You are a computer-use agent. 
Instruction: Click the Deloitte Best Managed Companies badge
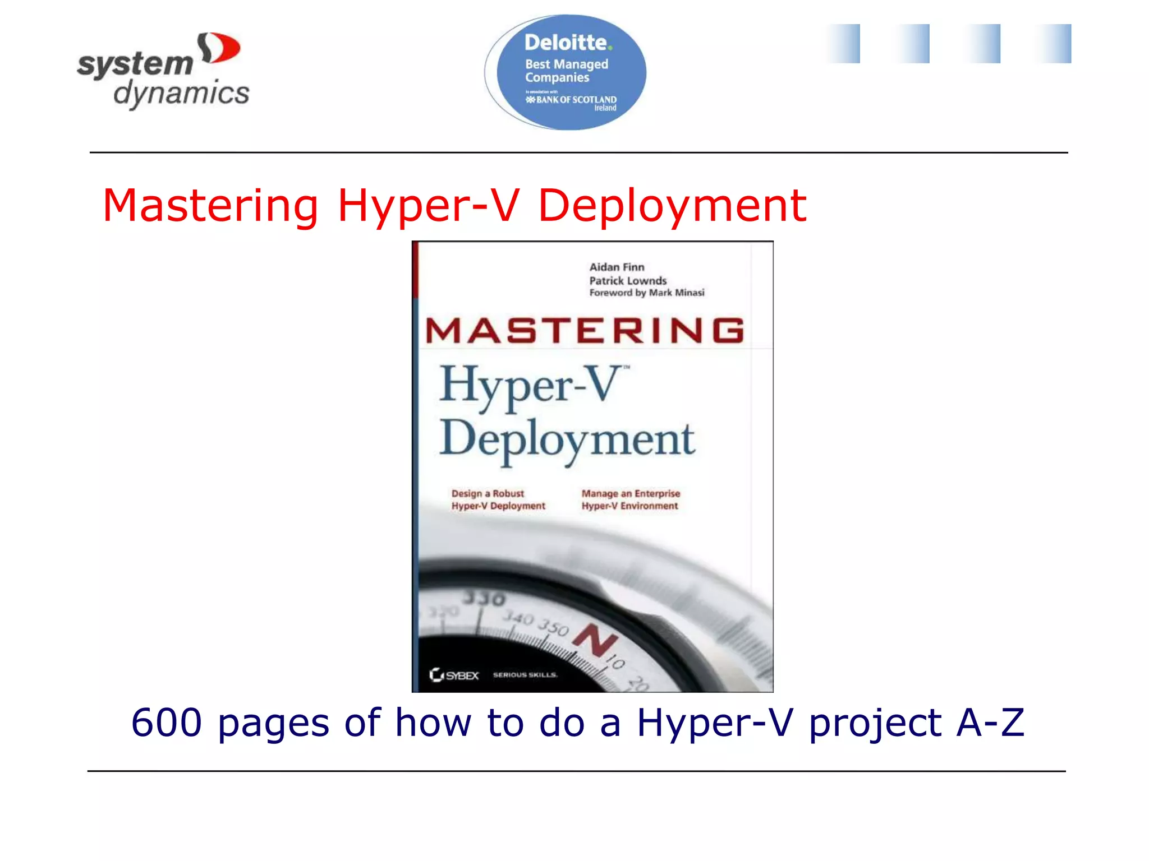point(566,72)
